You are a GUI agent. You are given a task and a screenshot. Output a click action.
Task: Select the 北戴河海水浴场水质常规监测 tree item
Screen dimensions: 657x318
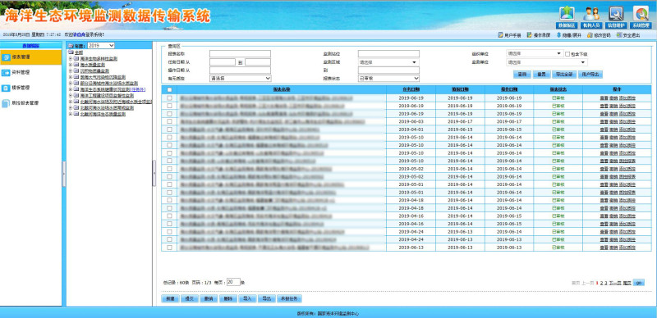(x=107, y=107)
